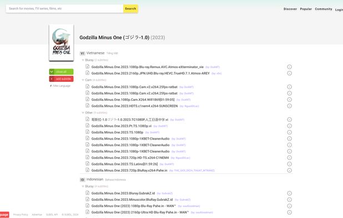Click file icon of UHD.Blu-ray.HEVC.TrueHD.7.1.Atmos-AREY subtitle
Screen dimensions: 343x218
[88, 73]
